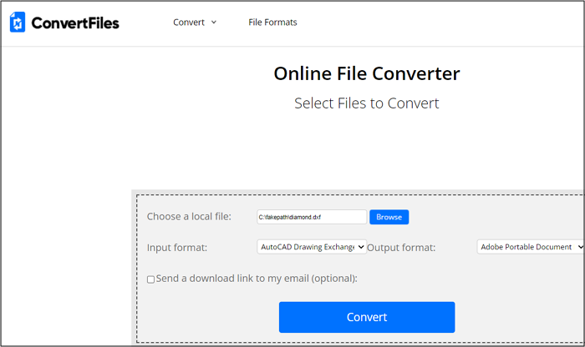Click the Output format label
This screenshot has height=347, width=585.
tap(401, 248)
